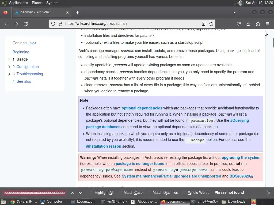Enable the Match Case checkbox

120,193
